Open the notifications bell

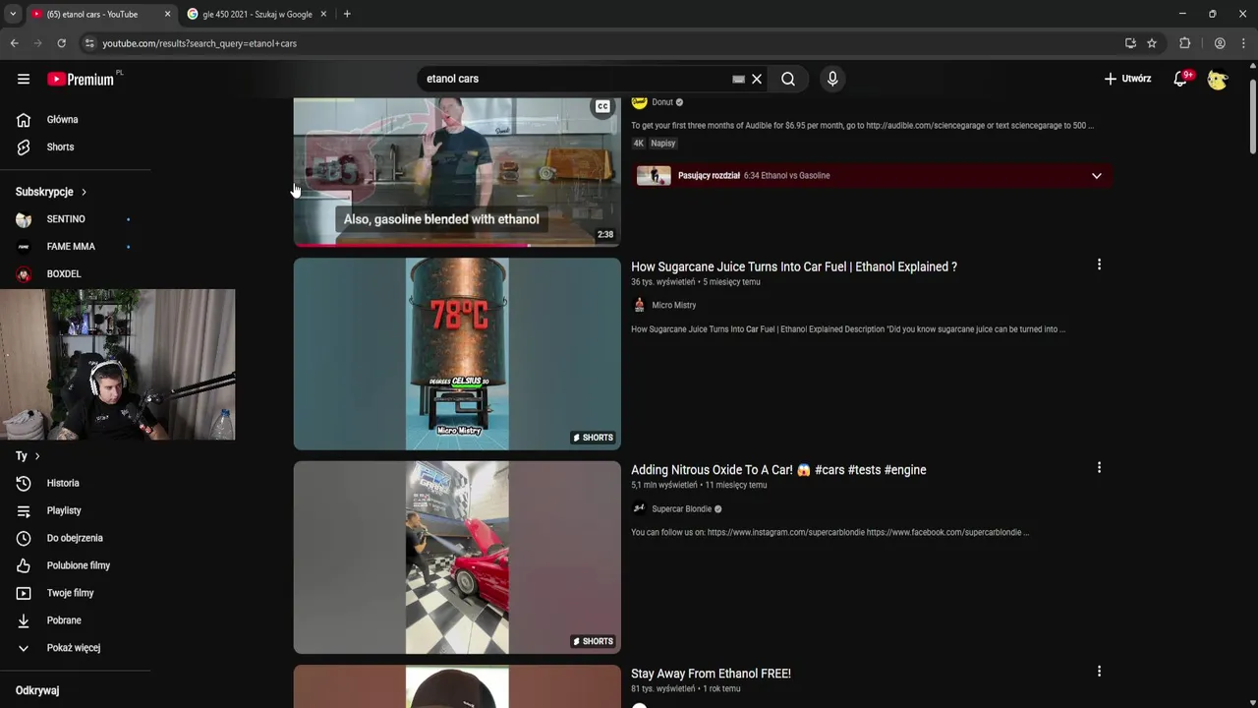[x=1180, y=79]
